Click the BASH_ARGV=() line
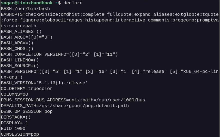The height and width of the screenshot is (137, 220). pos(17,43)
